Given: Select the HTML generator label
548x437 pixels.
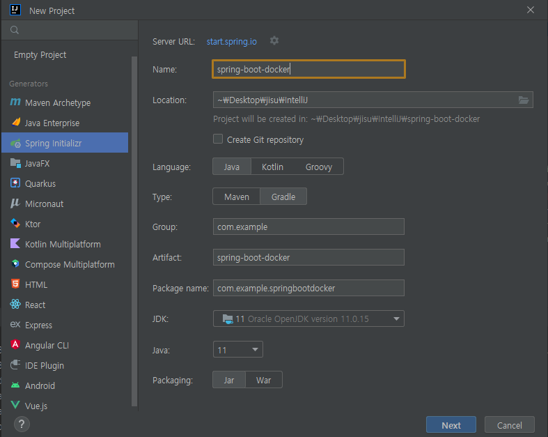Looking at the screenshot, I should [x=36, y=284].
